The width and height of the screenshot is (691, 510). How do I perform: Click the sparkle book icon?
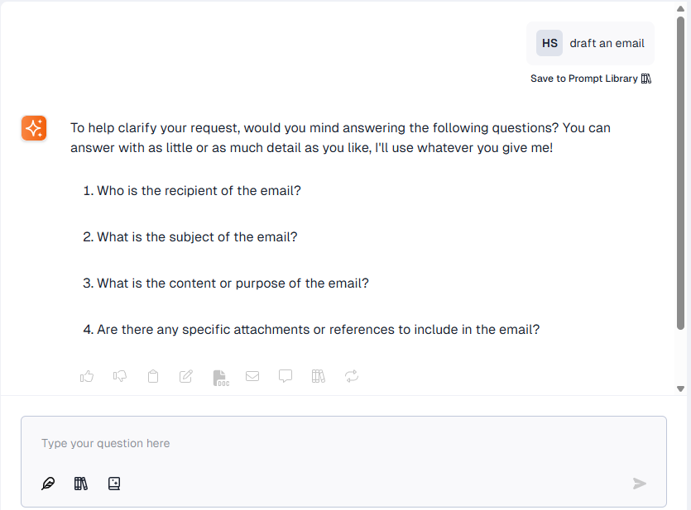tap(114, 484)
